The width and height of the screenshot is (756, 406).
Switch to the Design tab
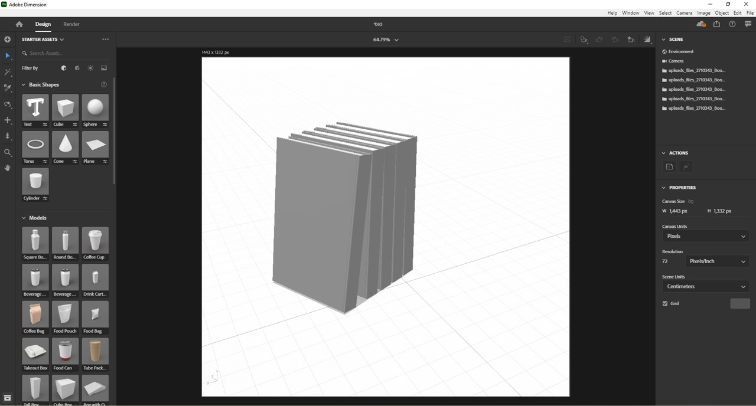point(43,24)
